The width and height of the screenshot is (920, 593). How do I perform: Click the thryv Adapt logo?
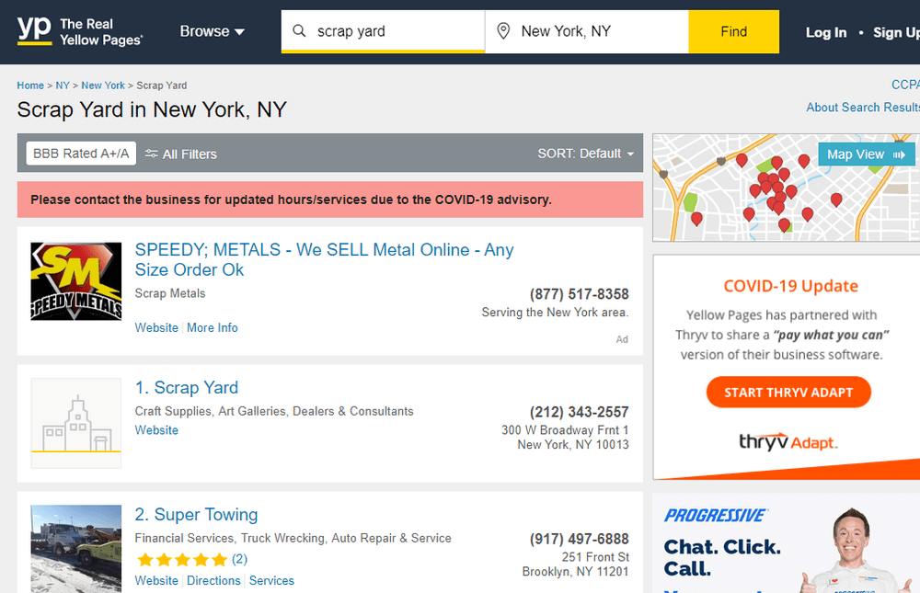[x=788, y=441]
